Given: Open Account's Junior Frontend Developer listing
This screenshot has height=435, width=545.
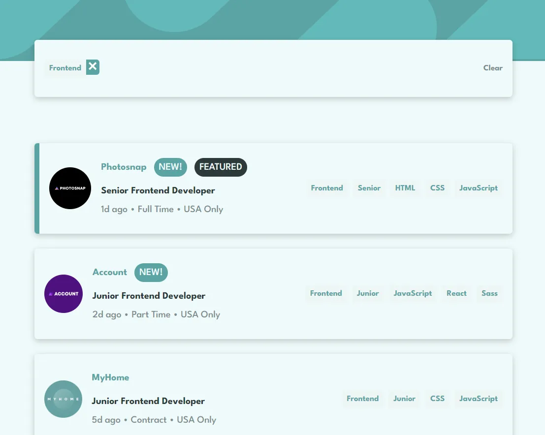Looking at the screenshot, I should (149, 296).
